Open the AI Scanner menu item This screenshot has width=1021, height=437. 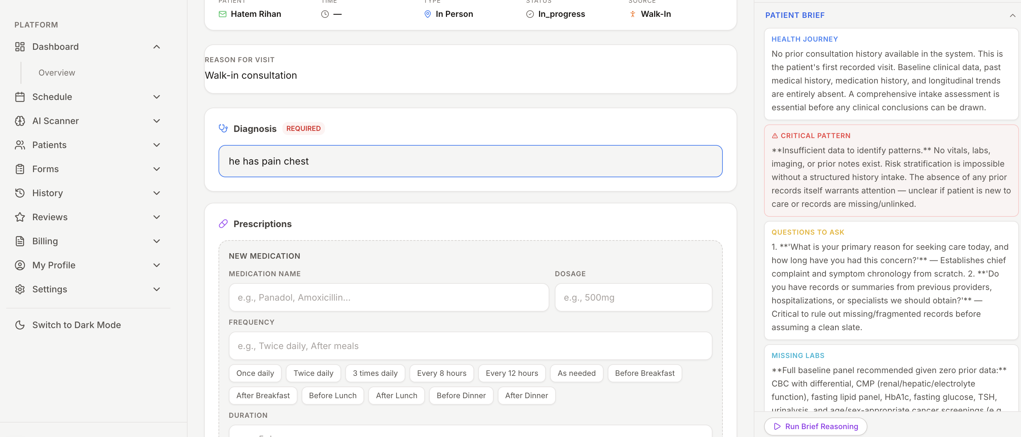[88, 121]
